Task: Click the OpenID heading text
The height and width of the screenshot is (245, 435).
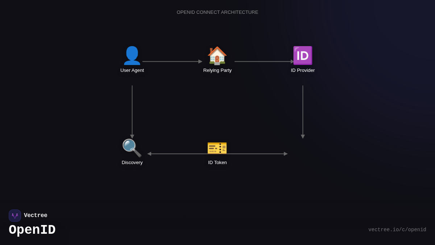Action: (x=32, y=229)
